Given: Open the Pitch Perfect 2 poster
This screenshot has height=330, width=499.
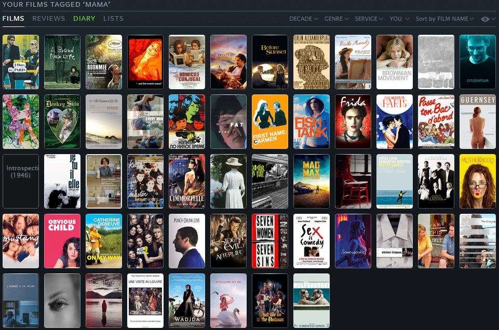Looking at the screenshot, I should pyautogui.click(x=145, y=241).
